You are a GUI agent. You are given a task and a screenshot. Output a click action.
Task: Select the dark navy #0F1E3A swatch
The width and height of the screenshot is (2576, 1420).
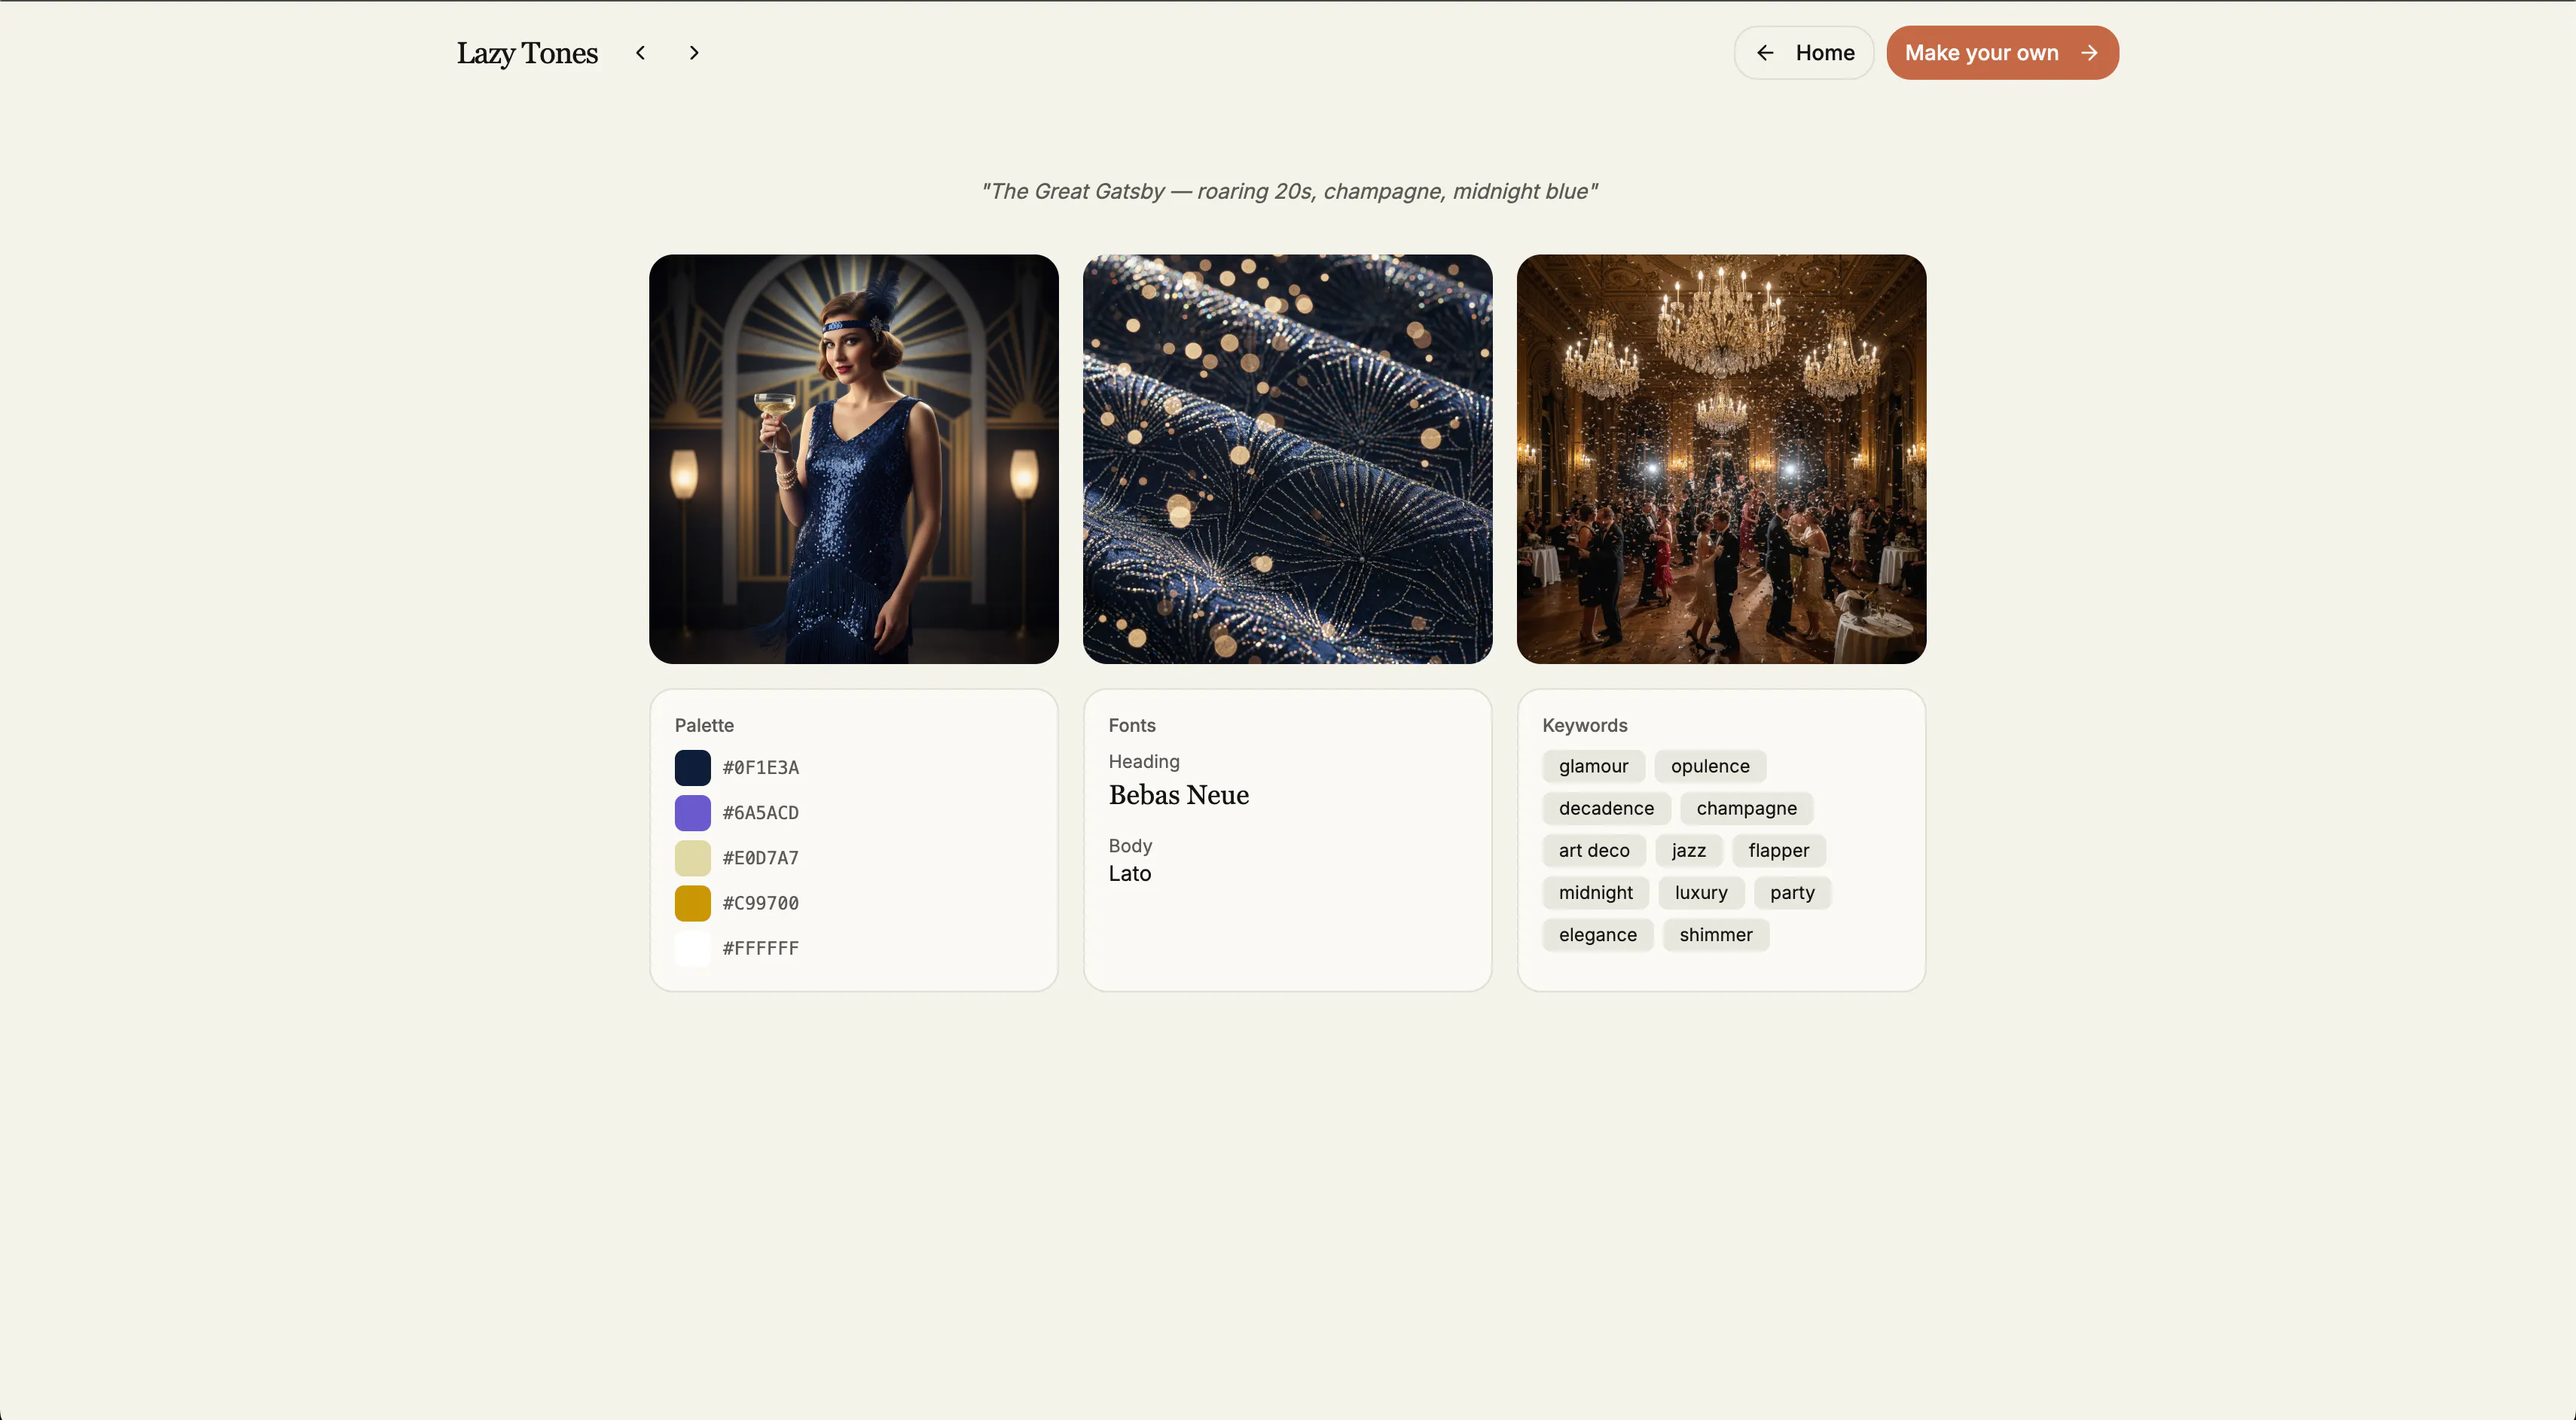(692, 767)
